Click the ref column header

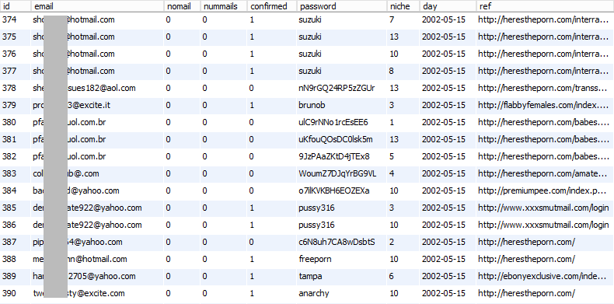click(x=546, y=6)
